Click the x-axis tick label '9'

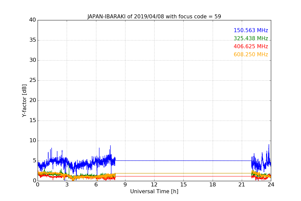point(125,184)
